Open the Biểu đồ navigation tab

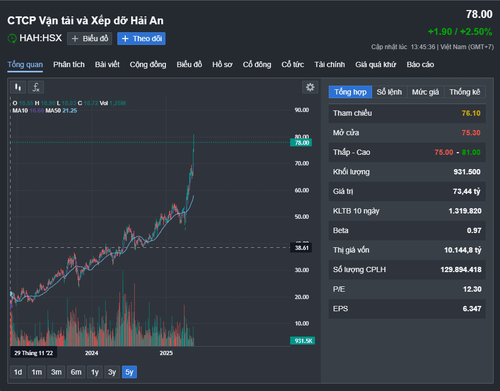pyautogui.click(x=189, y=64)
